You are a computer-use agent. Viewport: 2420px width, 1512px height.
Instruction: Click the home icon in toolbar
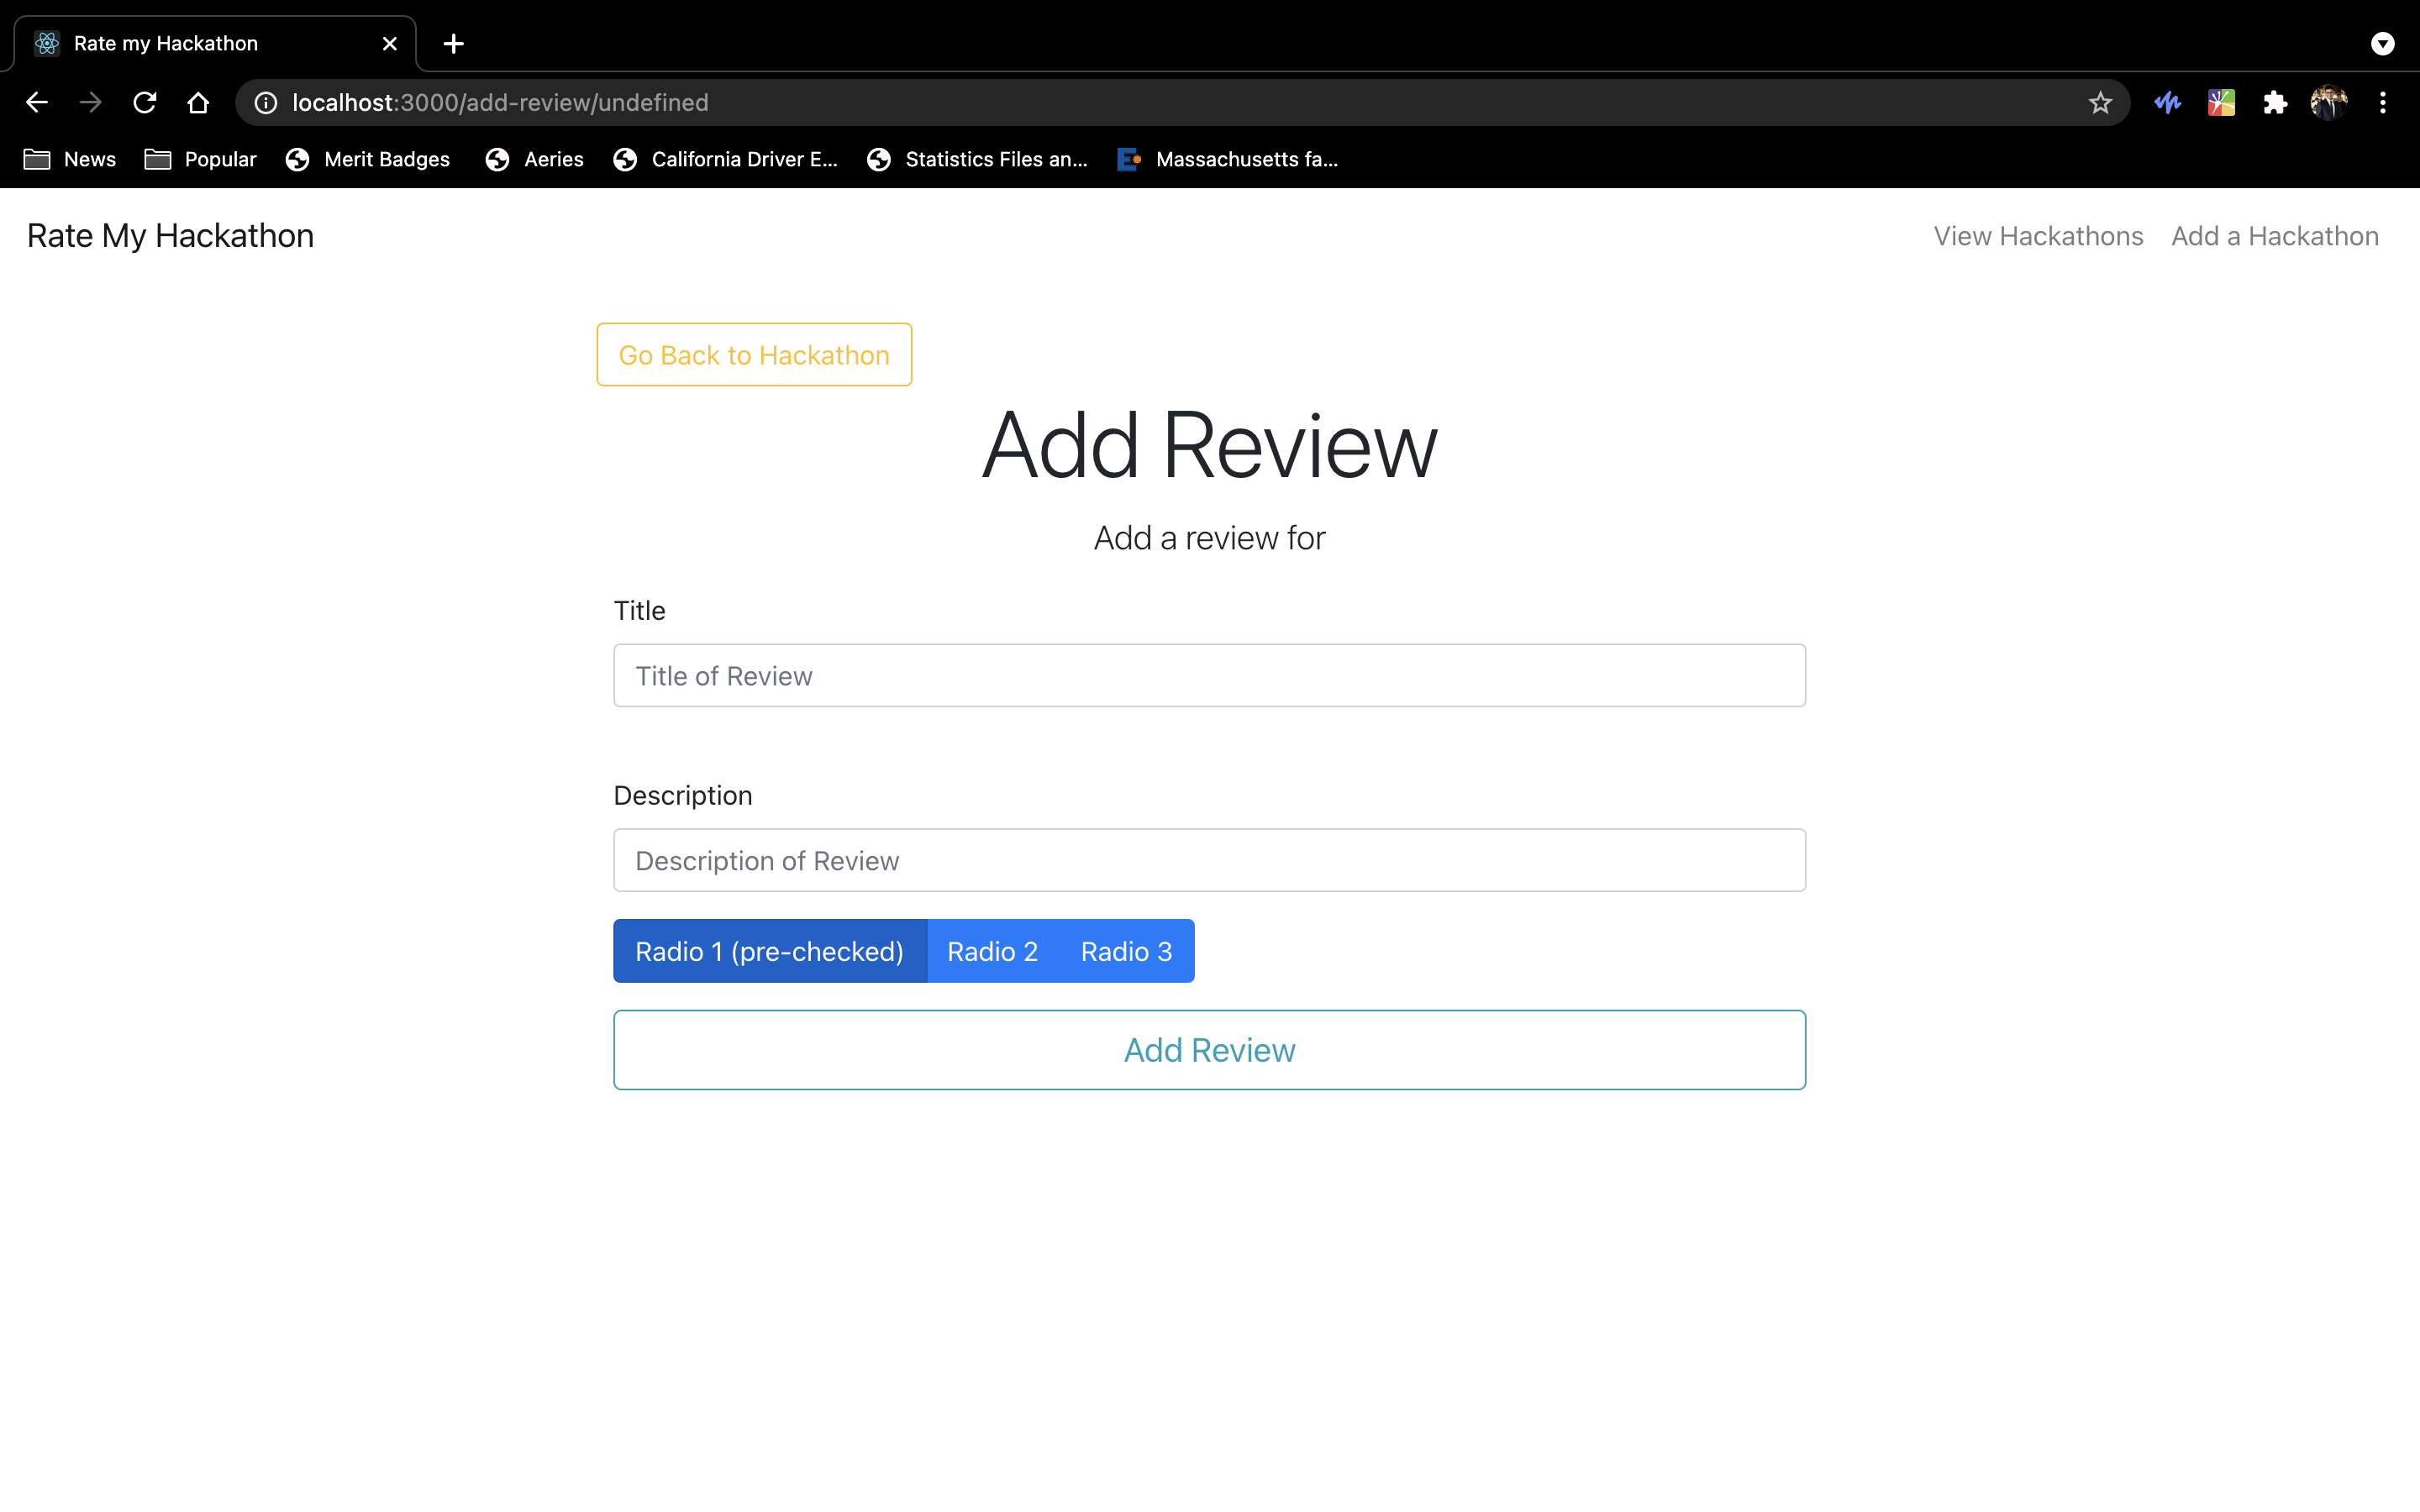click(x=198, y=102)
